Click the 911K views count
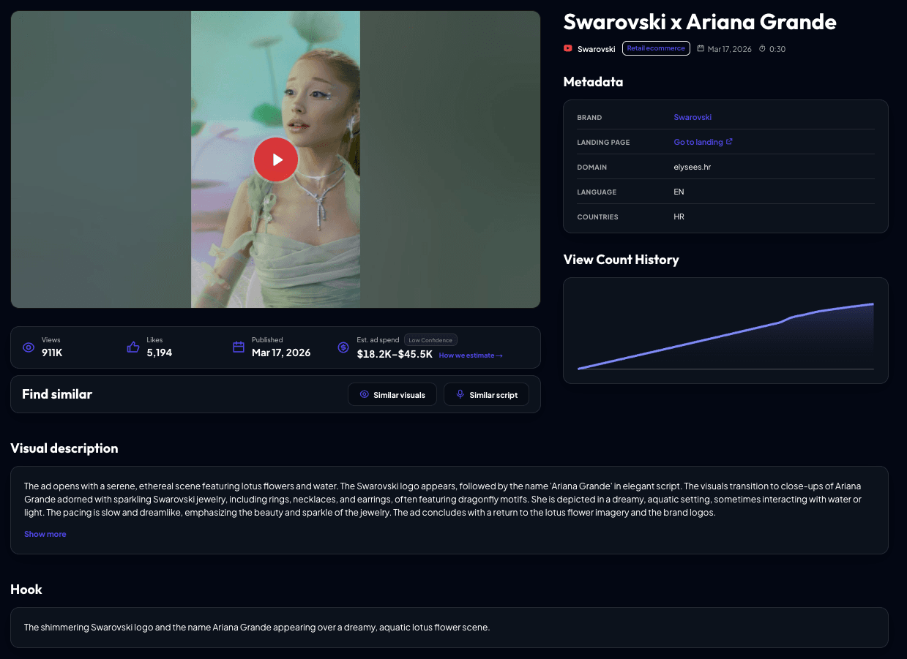This screenshot has height=659, width=907. (52, 353)
